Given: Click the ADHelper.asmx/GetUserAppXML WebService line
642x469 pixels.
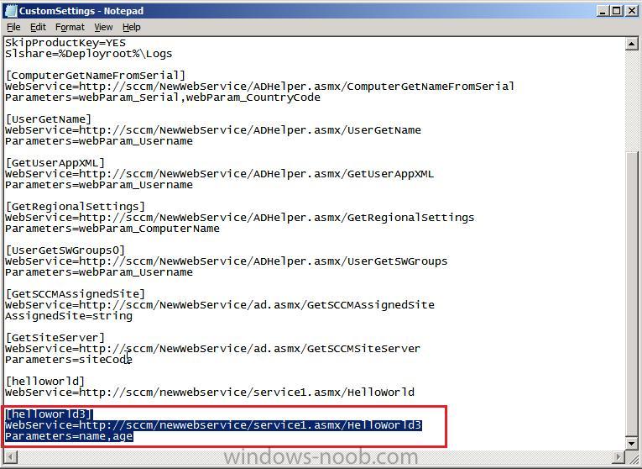Looking at the screenshot, I should coord(220,174).
